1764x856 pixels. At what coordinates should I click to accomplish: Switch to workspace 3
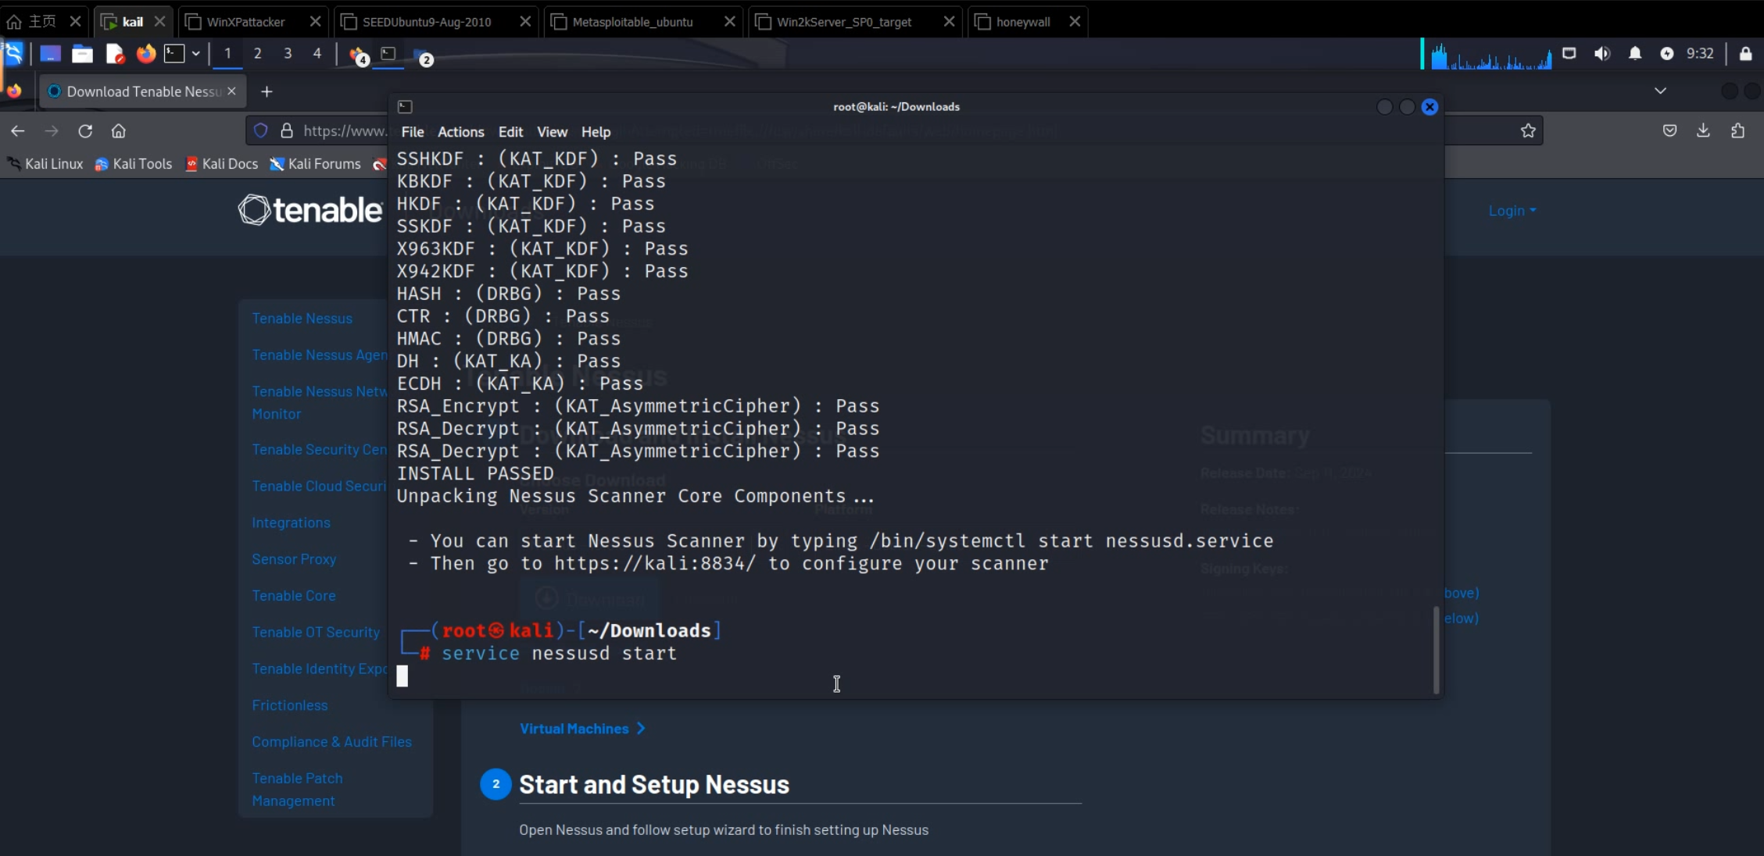click(x=288, y=53)
